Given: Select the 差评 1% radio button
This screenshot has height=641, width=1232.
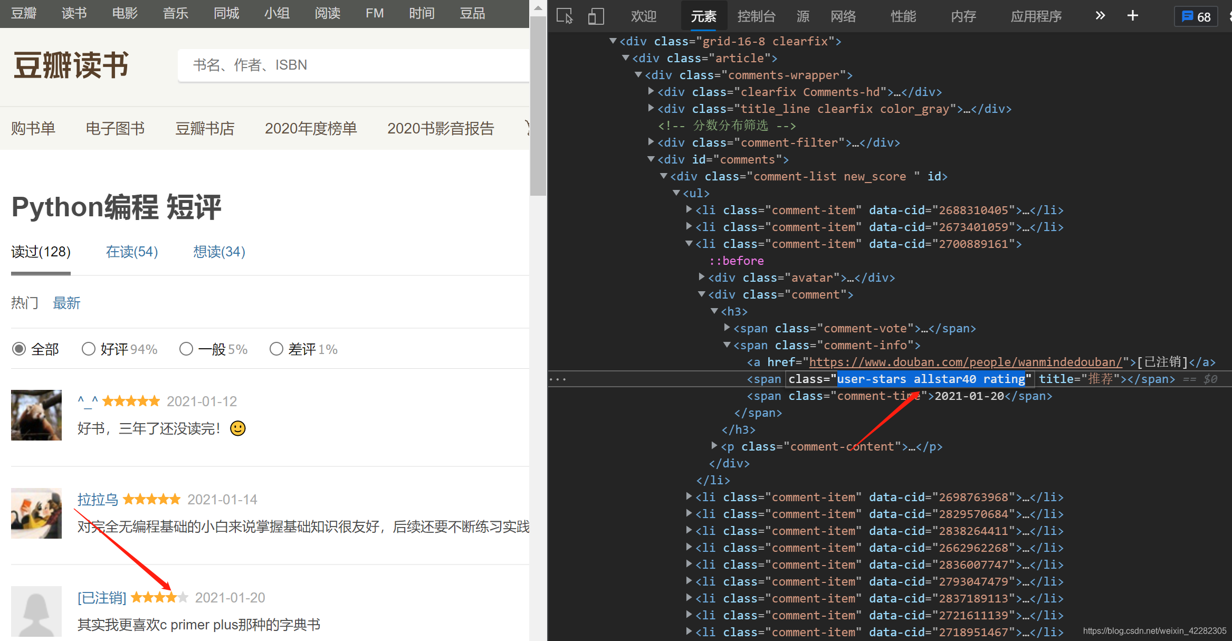Looking at the screenshot, I should 276,349.
